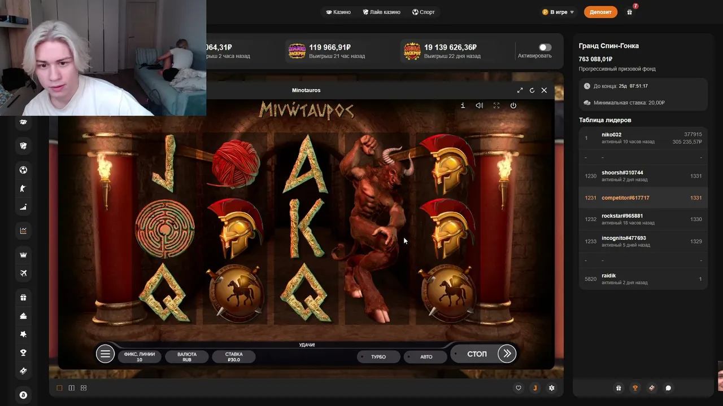Select leaderboard row raidik
The image size is (723, 406).
coord(643,279)
